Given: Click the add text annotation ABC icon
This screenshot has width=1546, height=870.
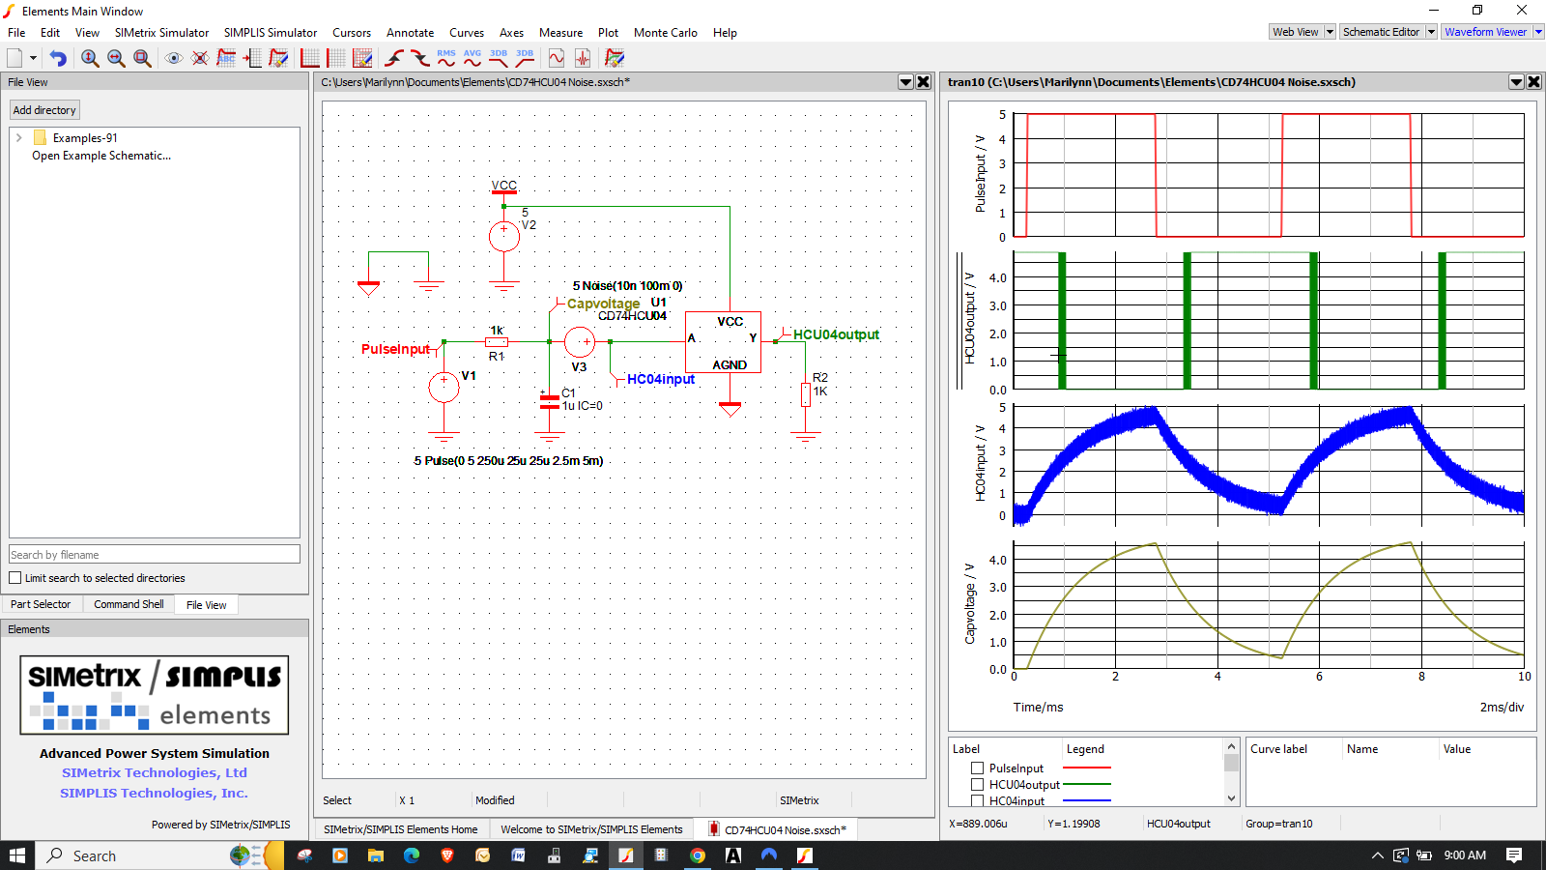Looking at the screenshot, I should tap(226, 58).
